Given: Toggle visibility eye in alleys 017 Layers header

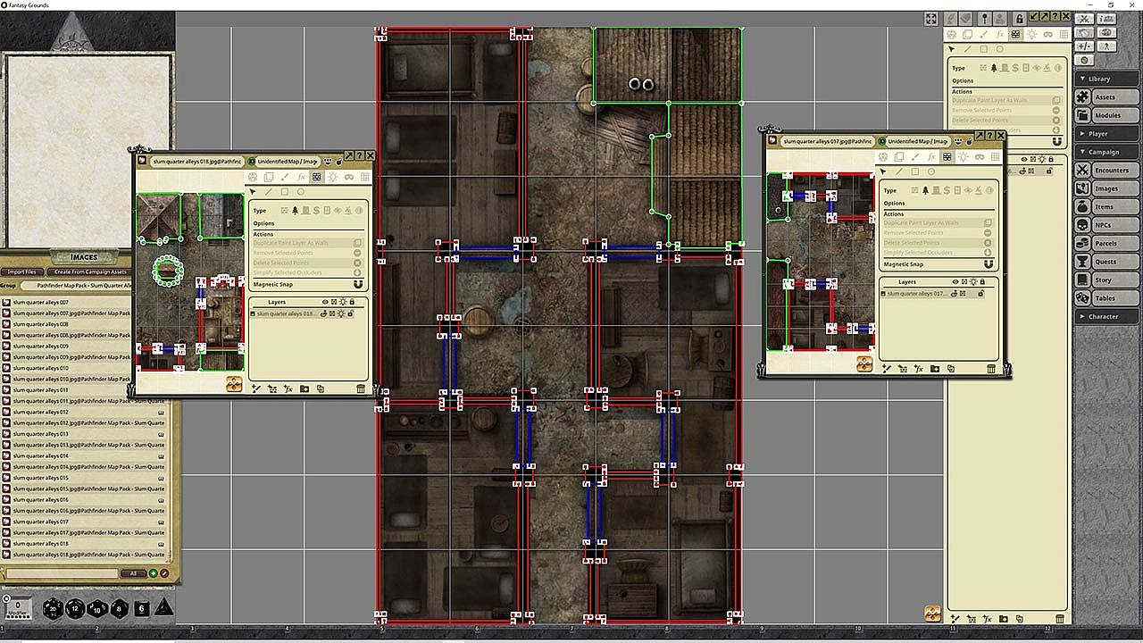Looking at the screenshot, I should [x=955, y=281].
